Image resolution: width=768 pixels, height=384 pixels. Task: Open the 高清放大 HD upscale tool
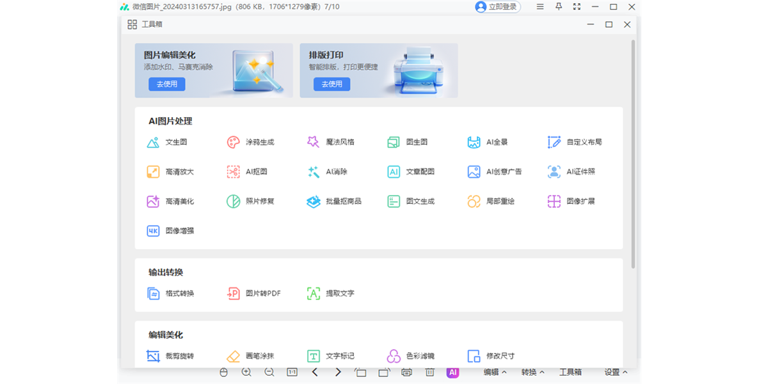point(170,172)
